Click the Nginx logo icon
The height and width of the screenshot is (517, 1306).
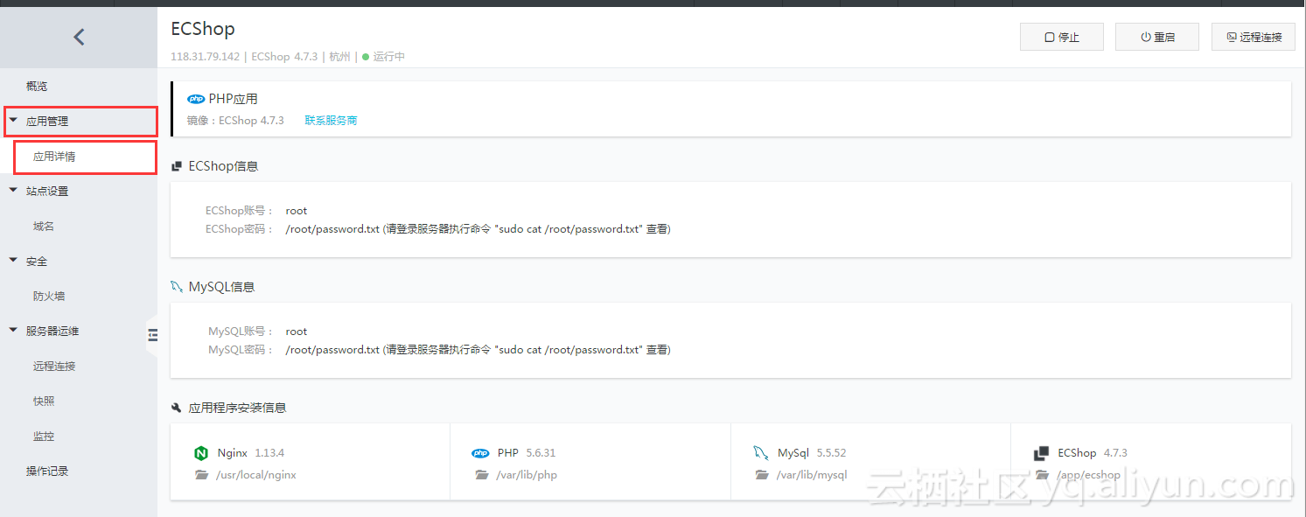point(201,453)
